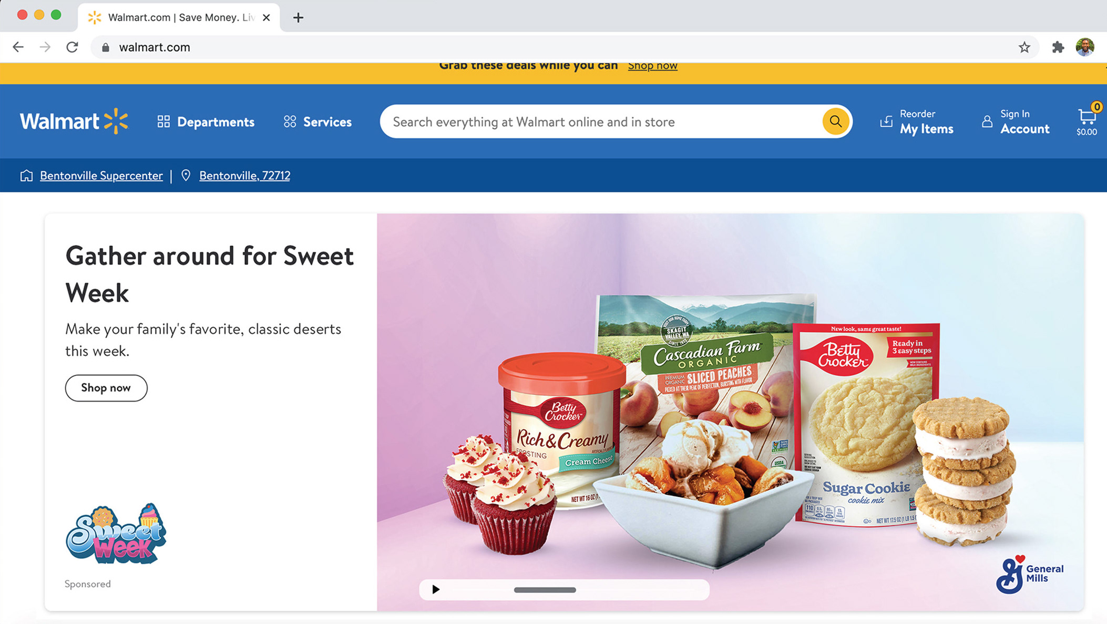Click the Chrome profile avatar

pos(1085,47)
